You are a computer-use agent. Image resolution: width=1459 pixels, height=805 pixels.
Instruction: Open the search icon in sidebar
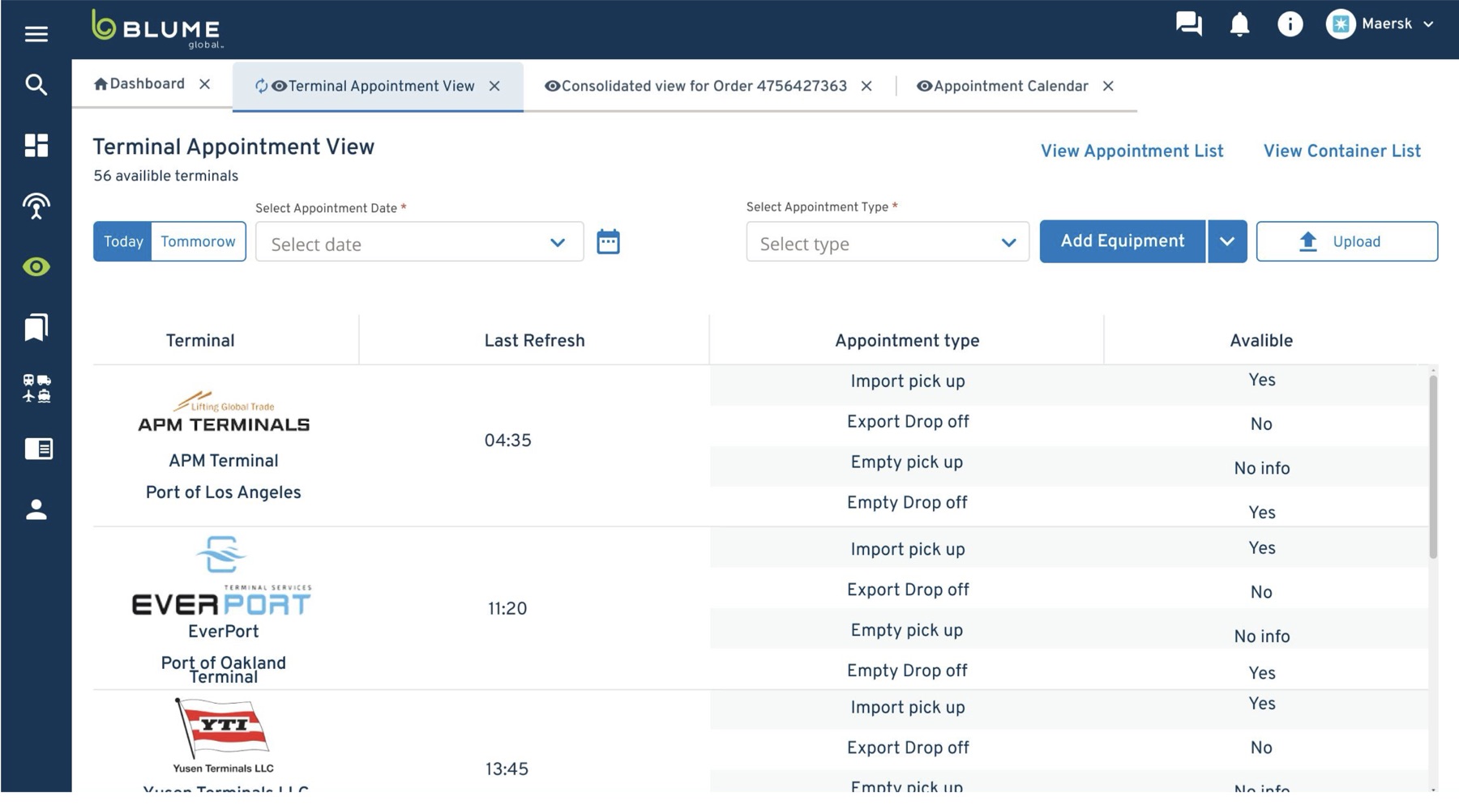point(36,84)
